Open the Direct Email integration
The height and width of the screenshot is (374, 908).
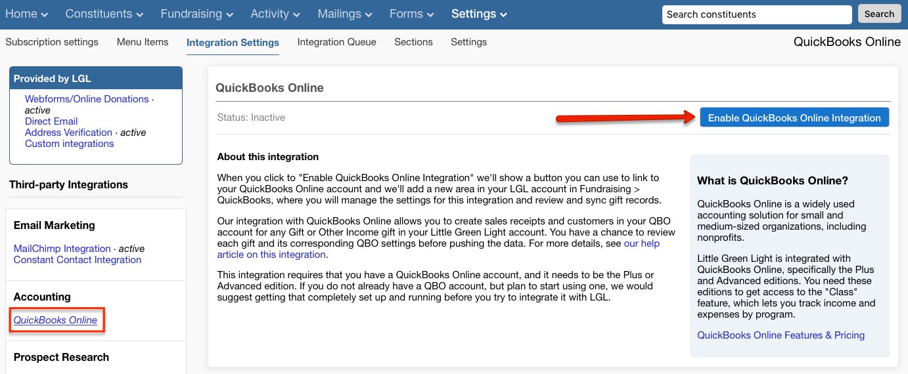(x=51, y=121)
